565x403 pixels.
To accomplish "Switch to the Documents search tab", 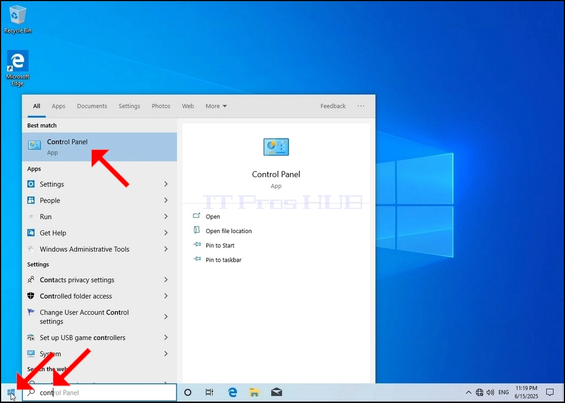I will [92, 106].
